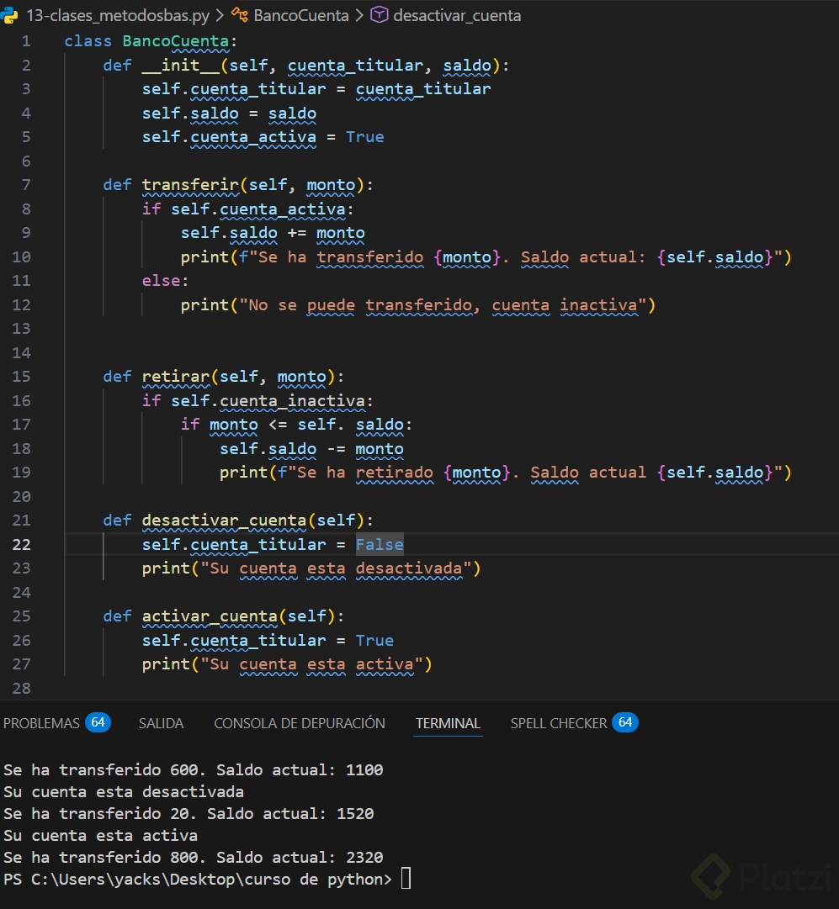
Task: Click activar_cuenta method name on line 25
Action: point(210,616)
